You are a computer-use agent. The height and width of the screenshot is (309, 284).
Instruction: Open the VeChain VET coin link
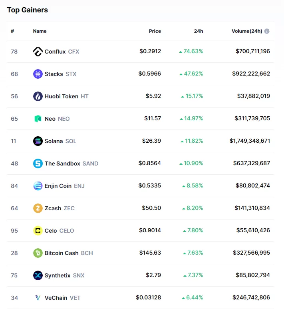[x=63, y=298]
